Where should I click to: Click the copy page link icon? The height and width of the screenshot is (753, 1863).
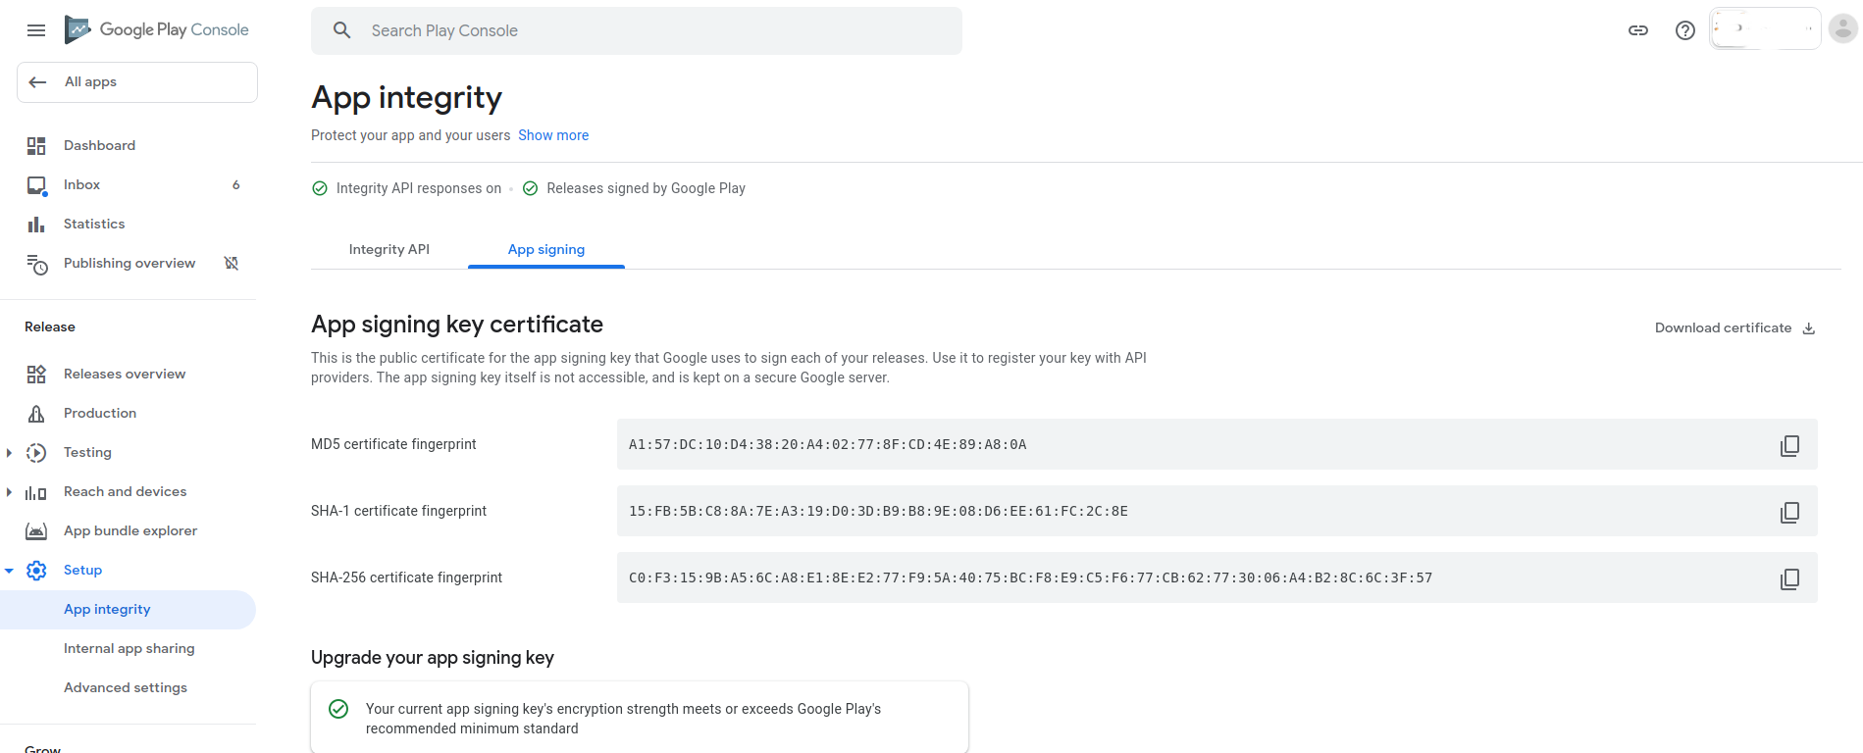click(1637, 30)
